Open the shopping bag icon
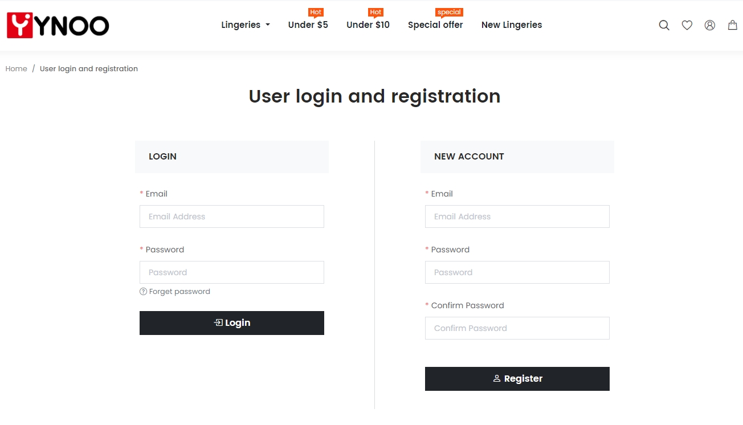 732,25
